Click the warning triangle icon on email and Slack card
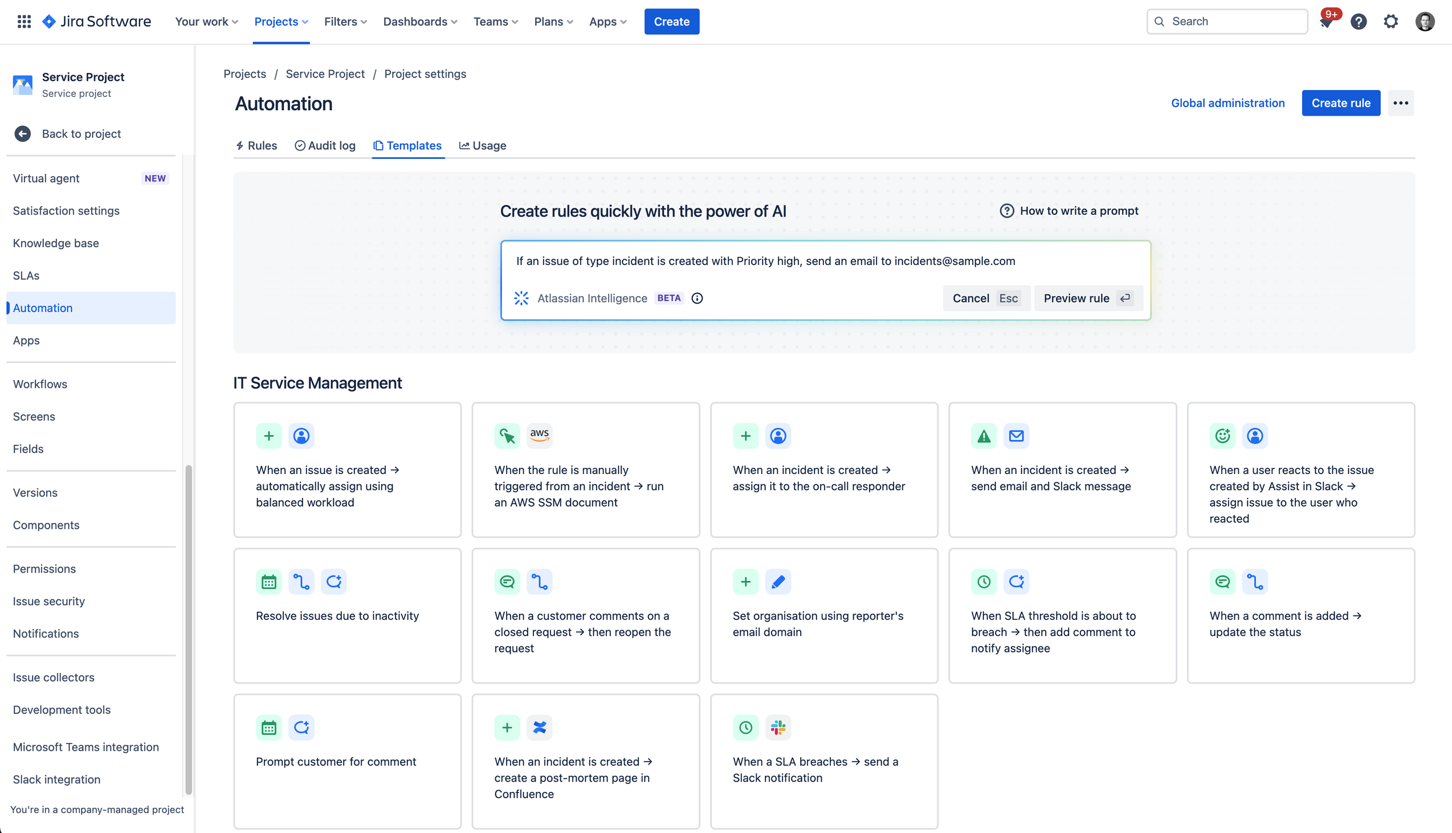 tap(984, 436)
